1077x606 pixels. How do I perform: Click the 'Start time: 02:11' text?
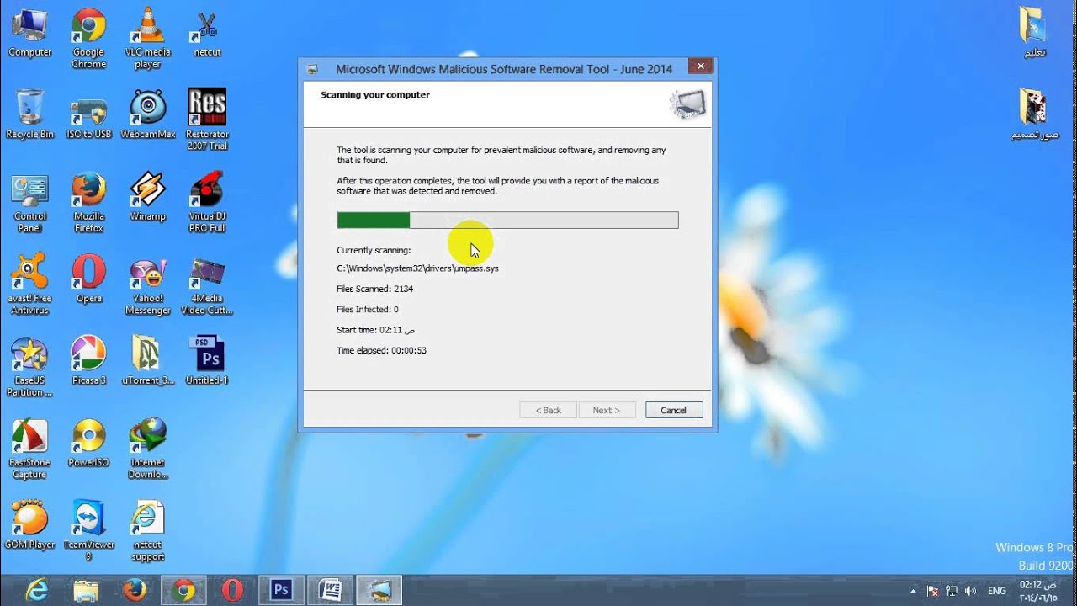pos(375,330)
